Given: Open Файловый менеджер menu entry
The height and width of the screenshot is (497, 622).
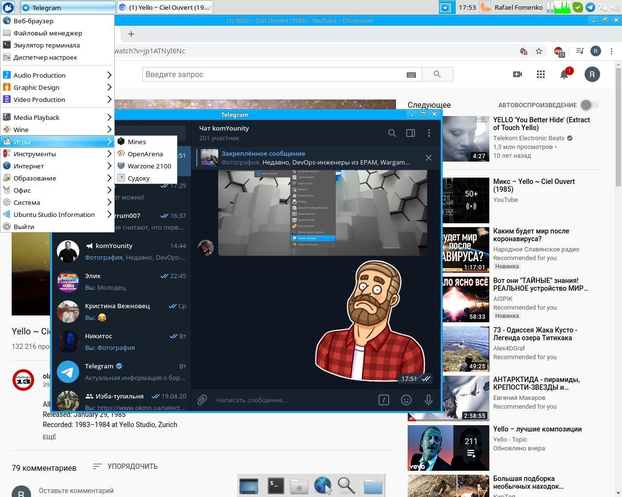Looking at the screenshot, I should [57, 33].
